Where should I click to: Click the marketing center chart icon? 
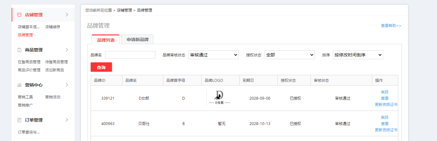20,85
